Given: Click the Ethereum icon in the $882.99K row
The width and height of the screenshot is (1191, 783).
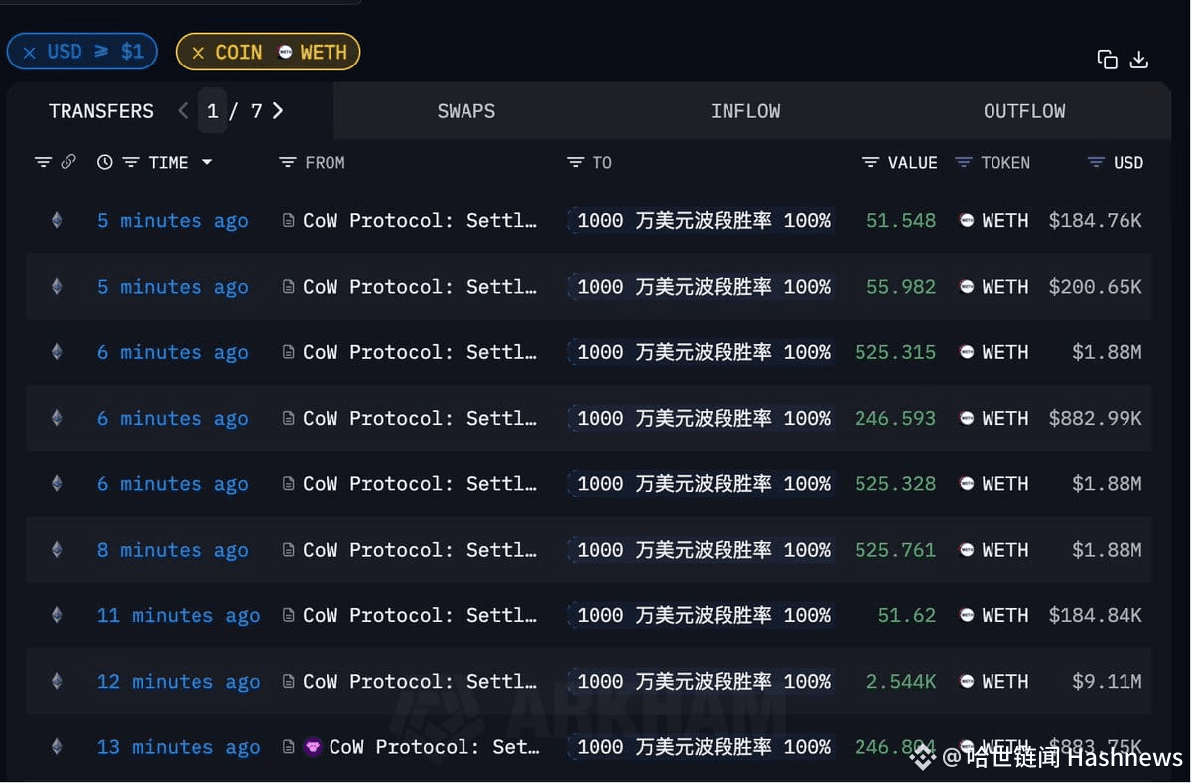Looking at the screenshot, I should 57,418.
